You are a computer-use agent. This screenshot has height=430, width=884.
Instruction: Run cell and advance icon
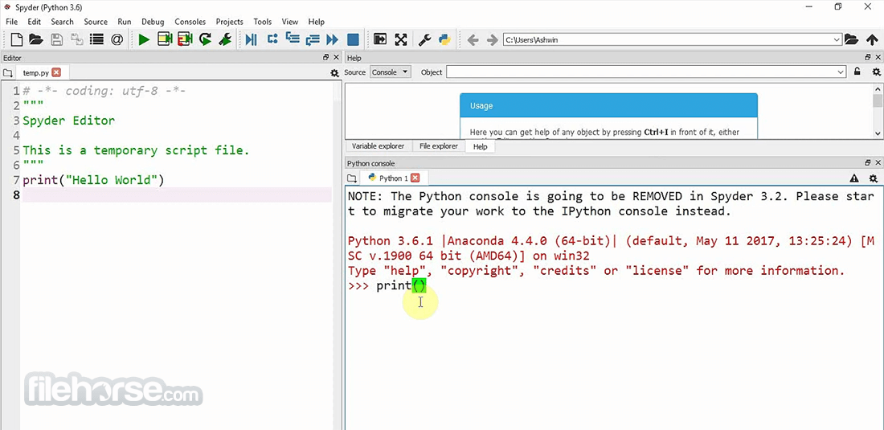(x=185, y=39)
